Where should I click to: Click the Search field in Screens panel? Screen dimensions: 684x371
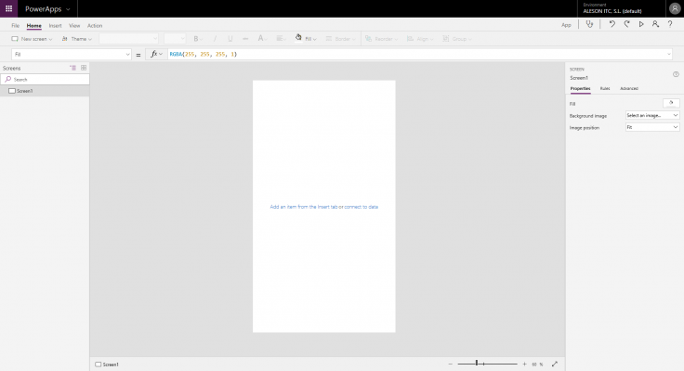[46, 80]
